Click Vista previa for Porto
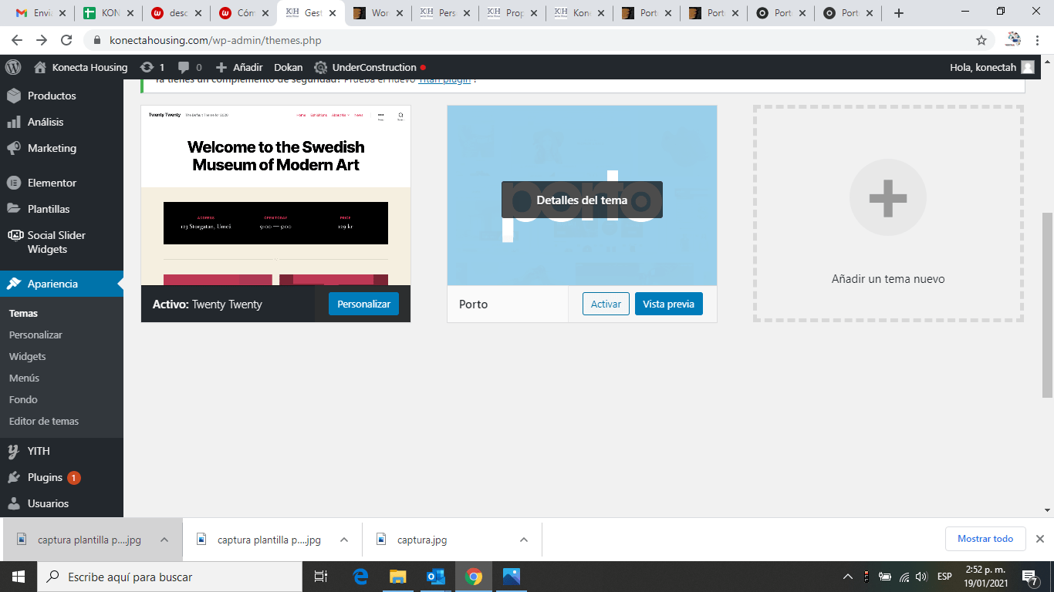The image size is (1054, 592). (x=668, y=304)
